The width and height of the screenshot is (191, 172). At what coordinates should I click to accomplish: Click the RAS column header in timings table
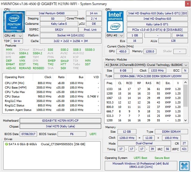tap(149, 83)
